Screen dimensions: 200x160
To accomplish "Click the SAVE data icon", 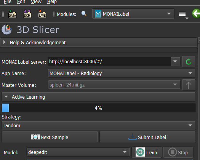I will click(x=42, y=14).
